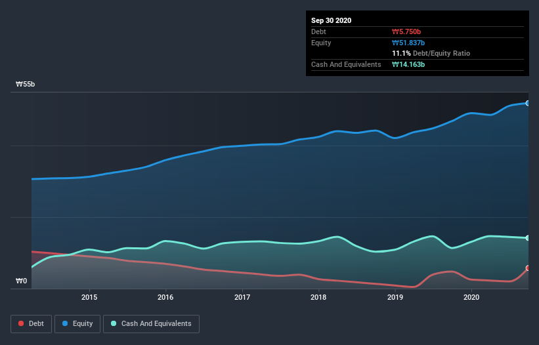Image resolution: width=539 pixels, height=345 pixels.
Task: Click the 2018 axis label
Action: pos(318,297)
